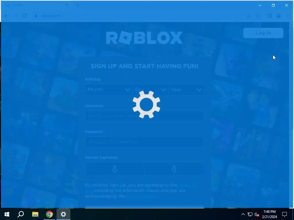
Task: Open File Explorer from the taskbar
Action: 35,214
